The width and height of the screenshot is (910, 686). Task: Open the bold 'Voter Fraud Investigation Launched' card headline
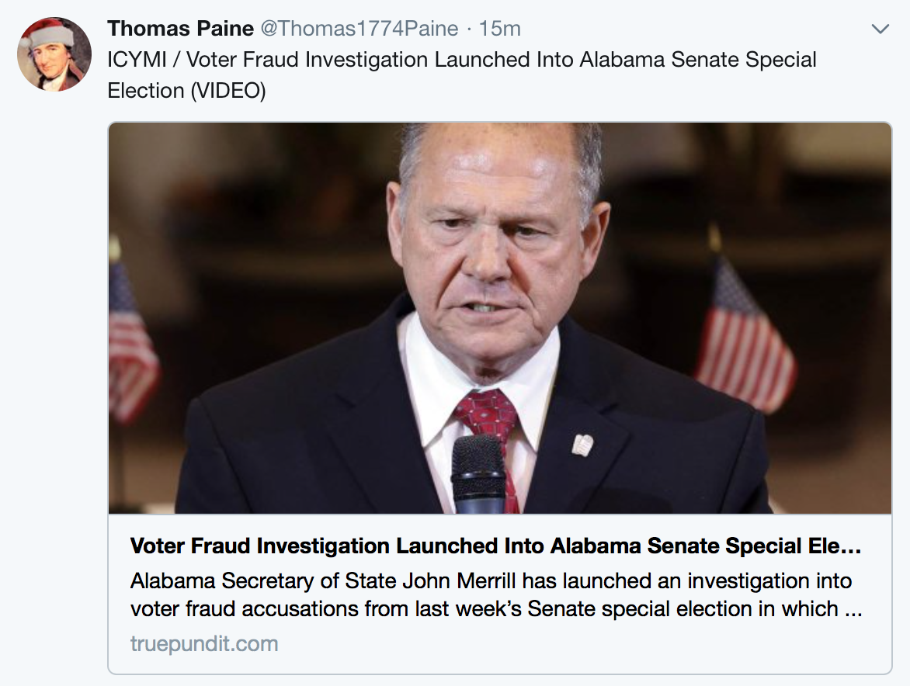point(495,546)
